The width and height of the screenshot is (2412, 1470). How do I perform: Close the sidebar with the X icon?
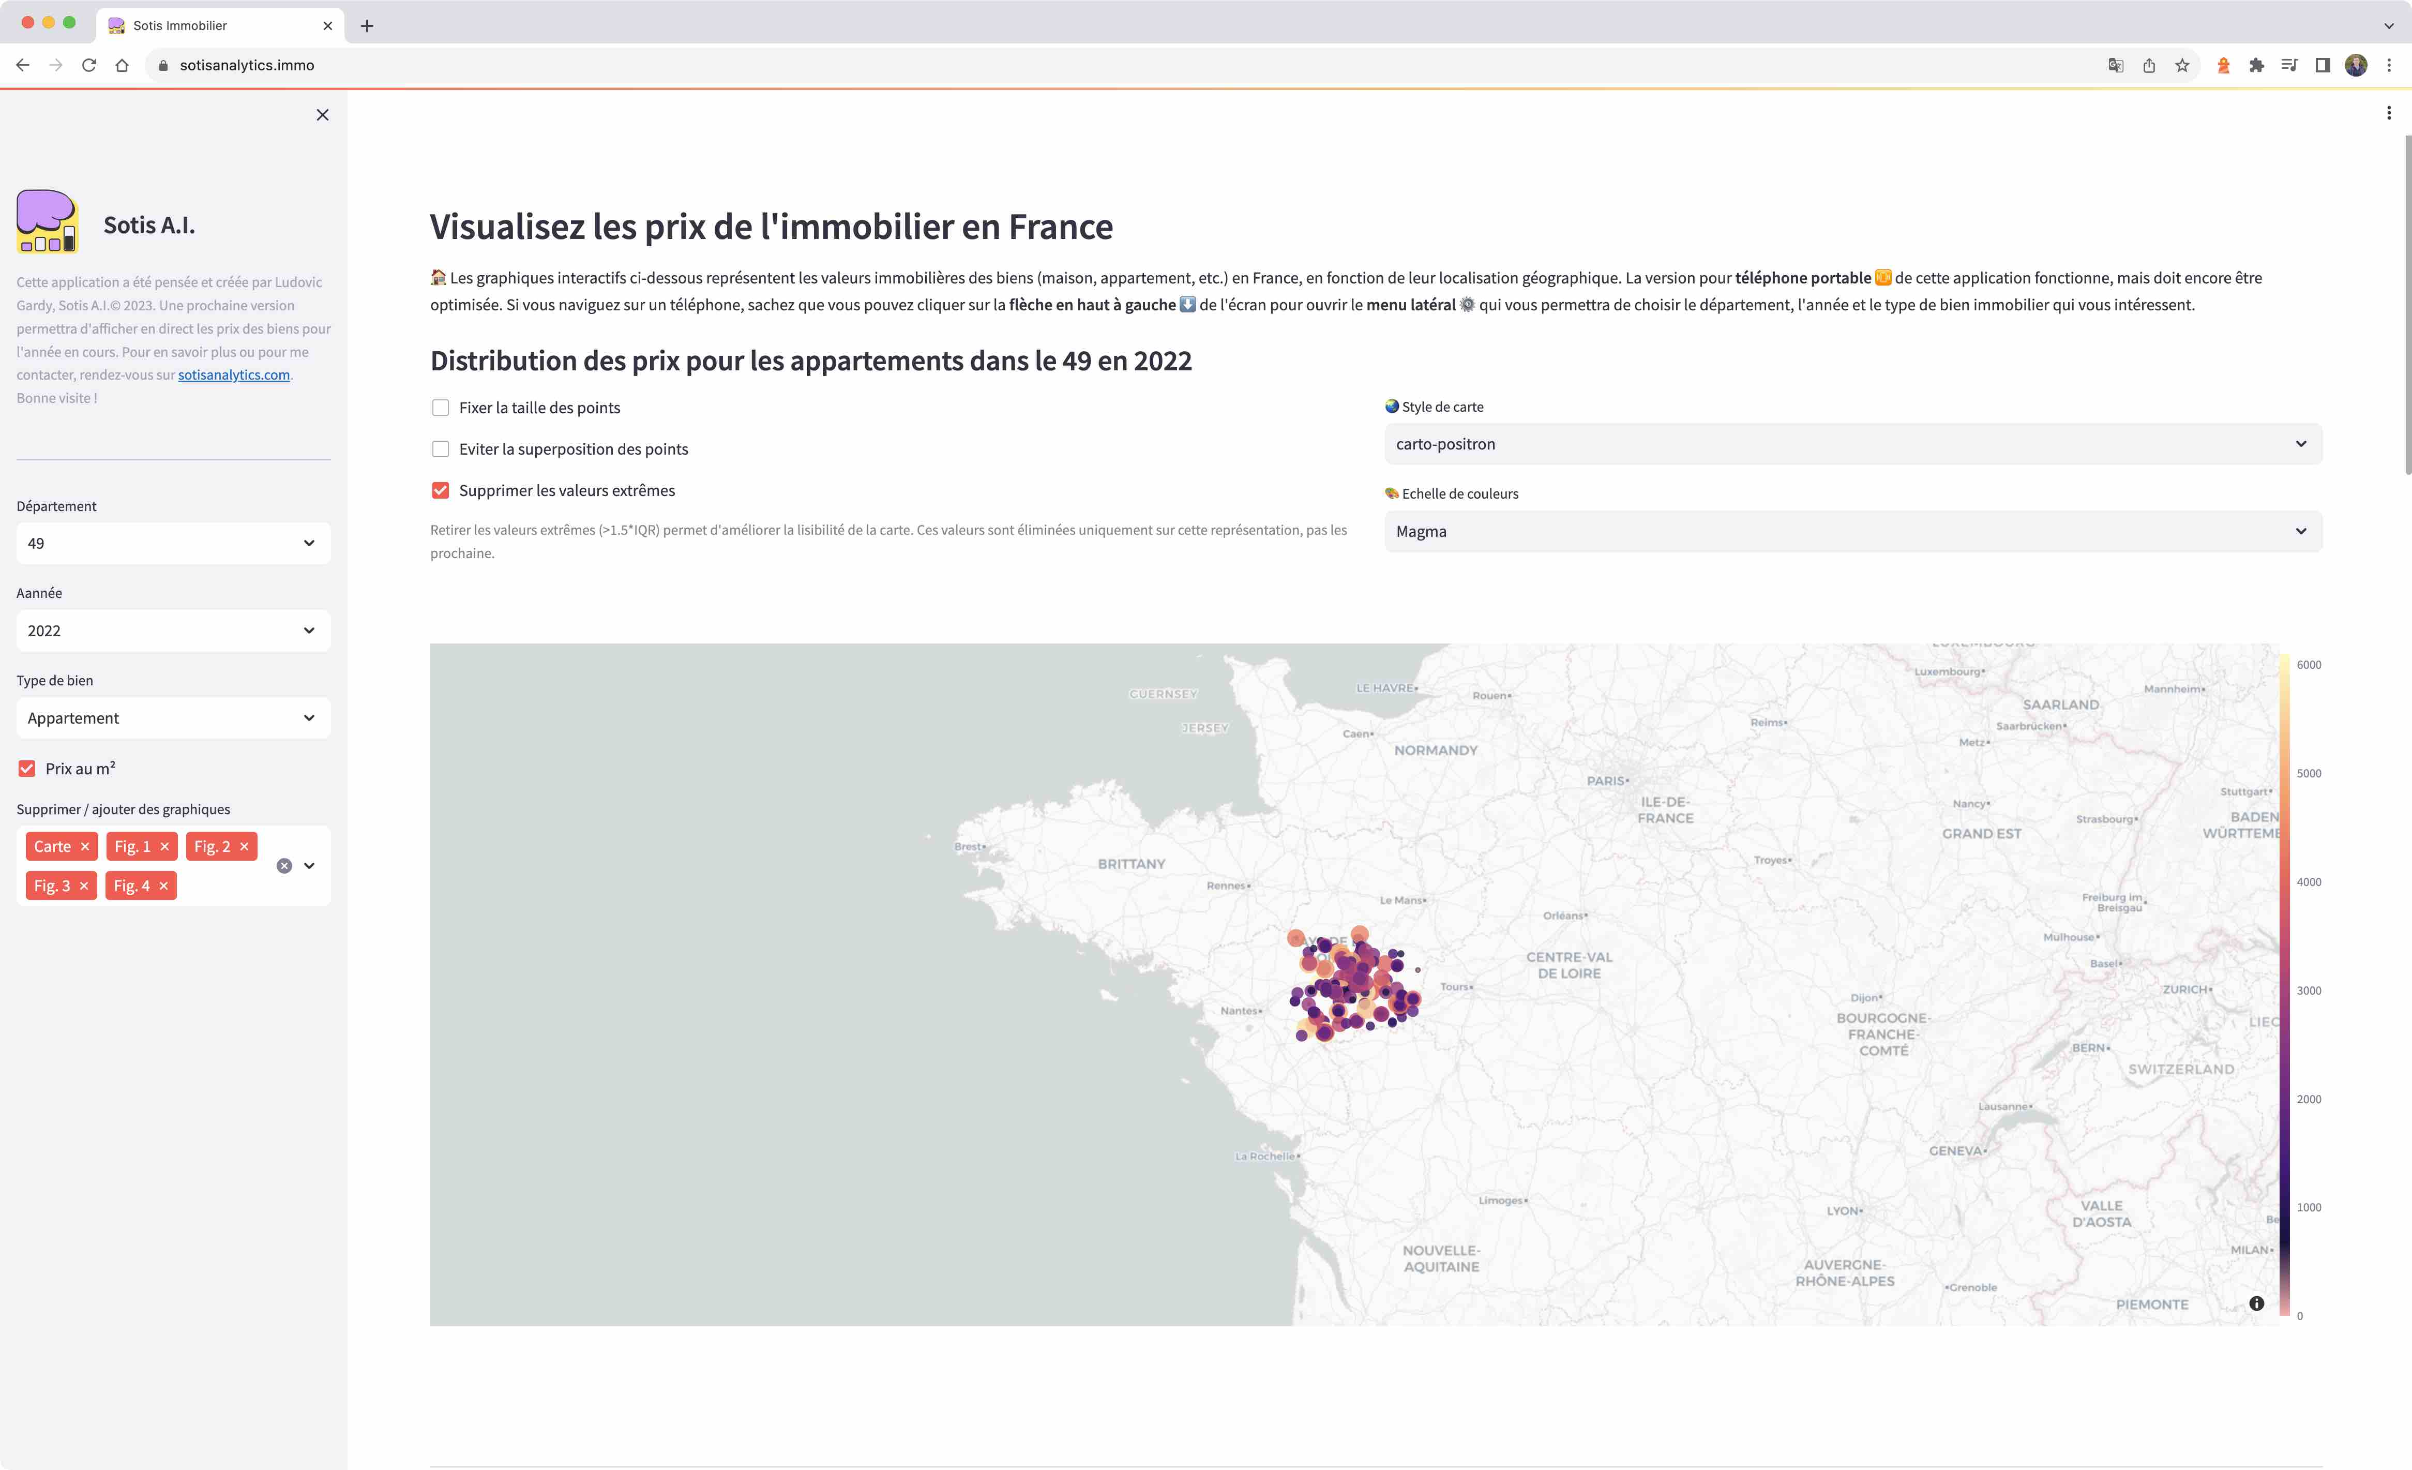click(322, 115)
